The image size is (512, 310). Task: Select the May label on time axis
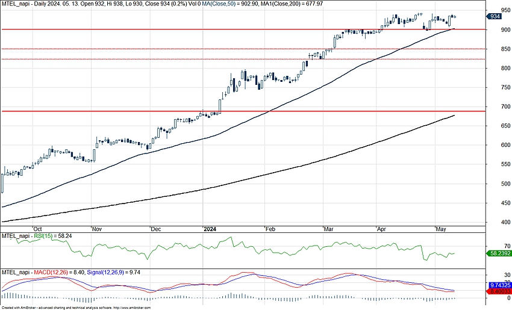tap(441, 229)
